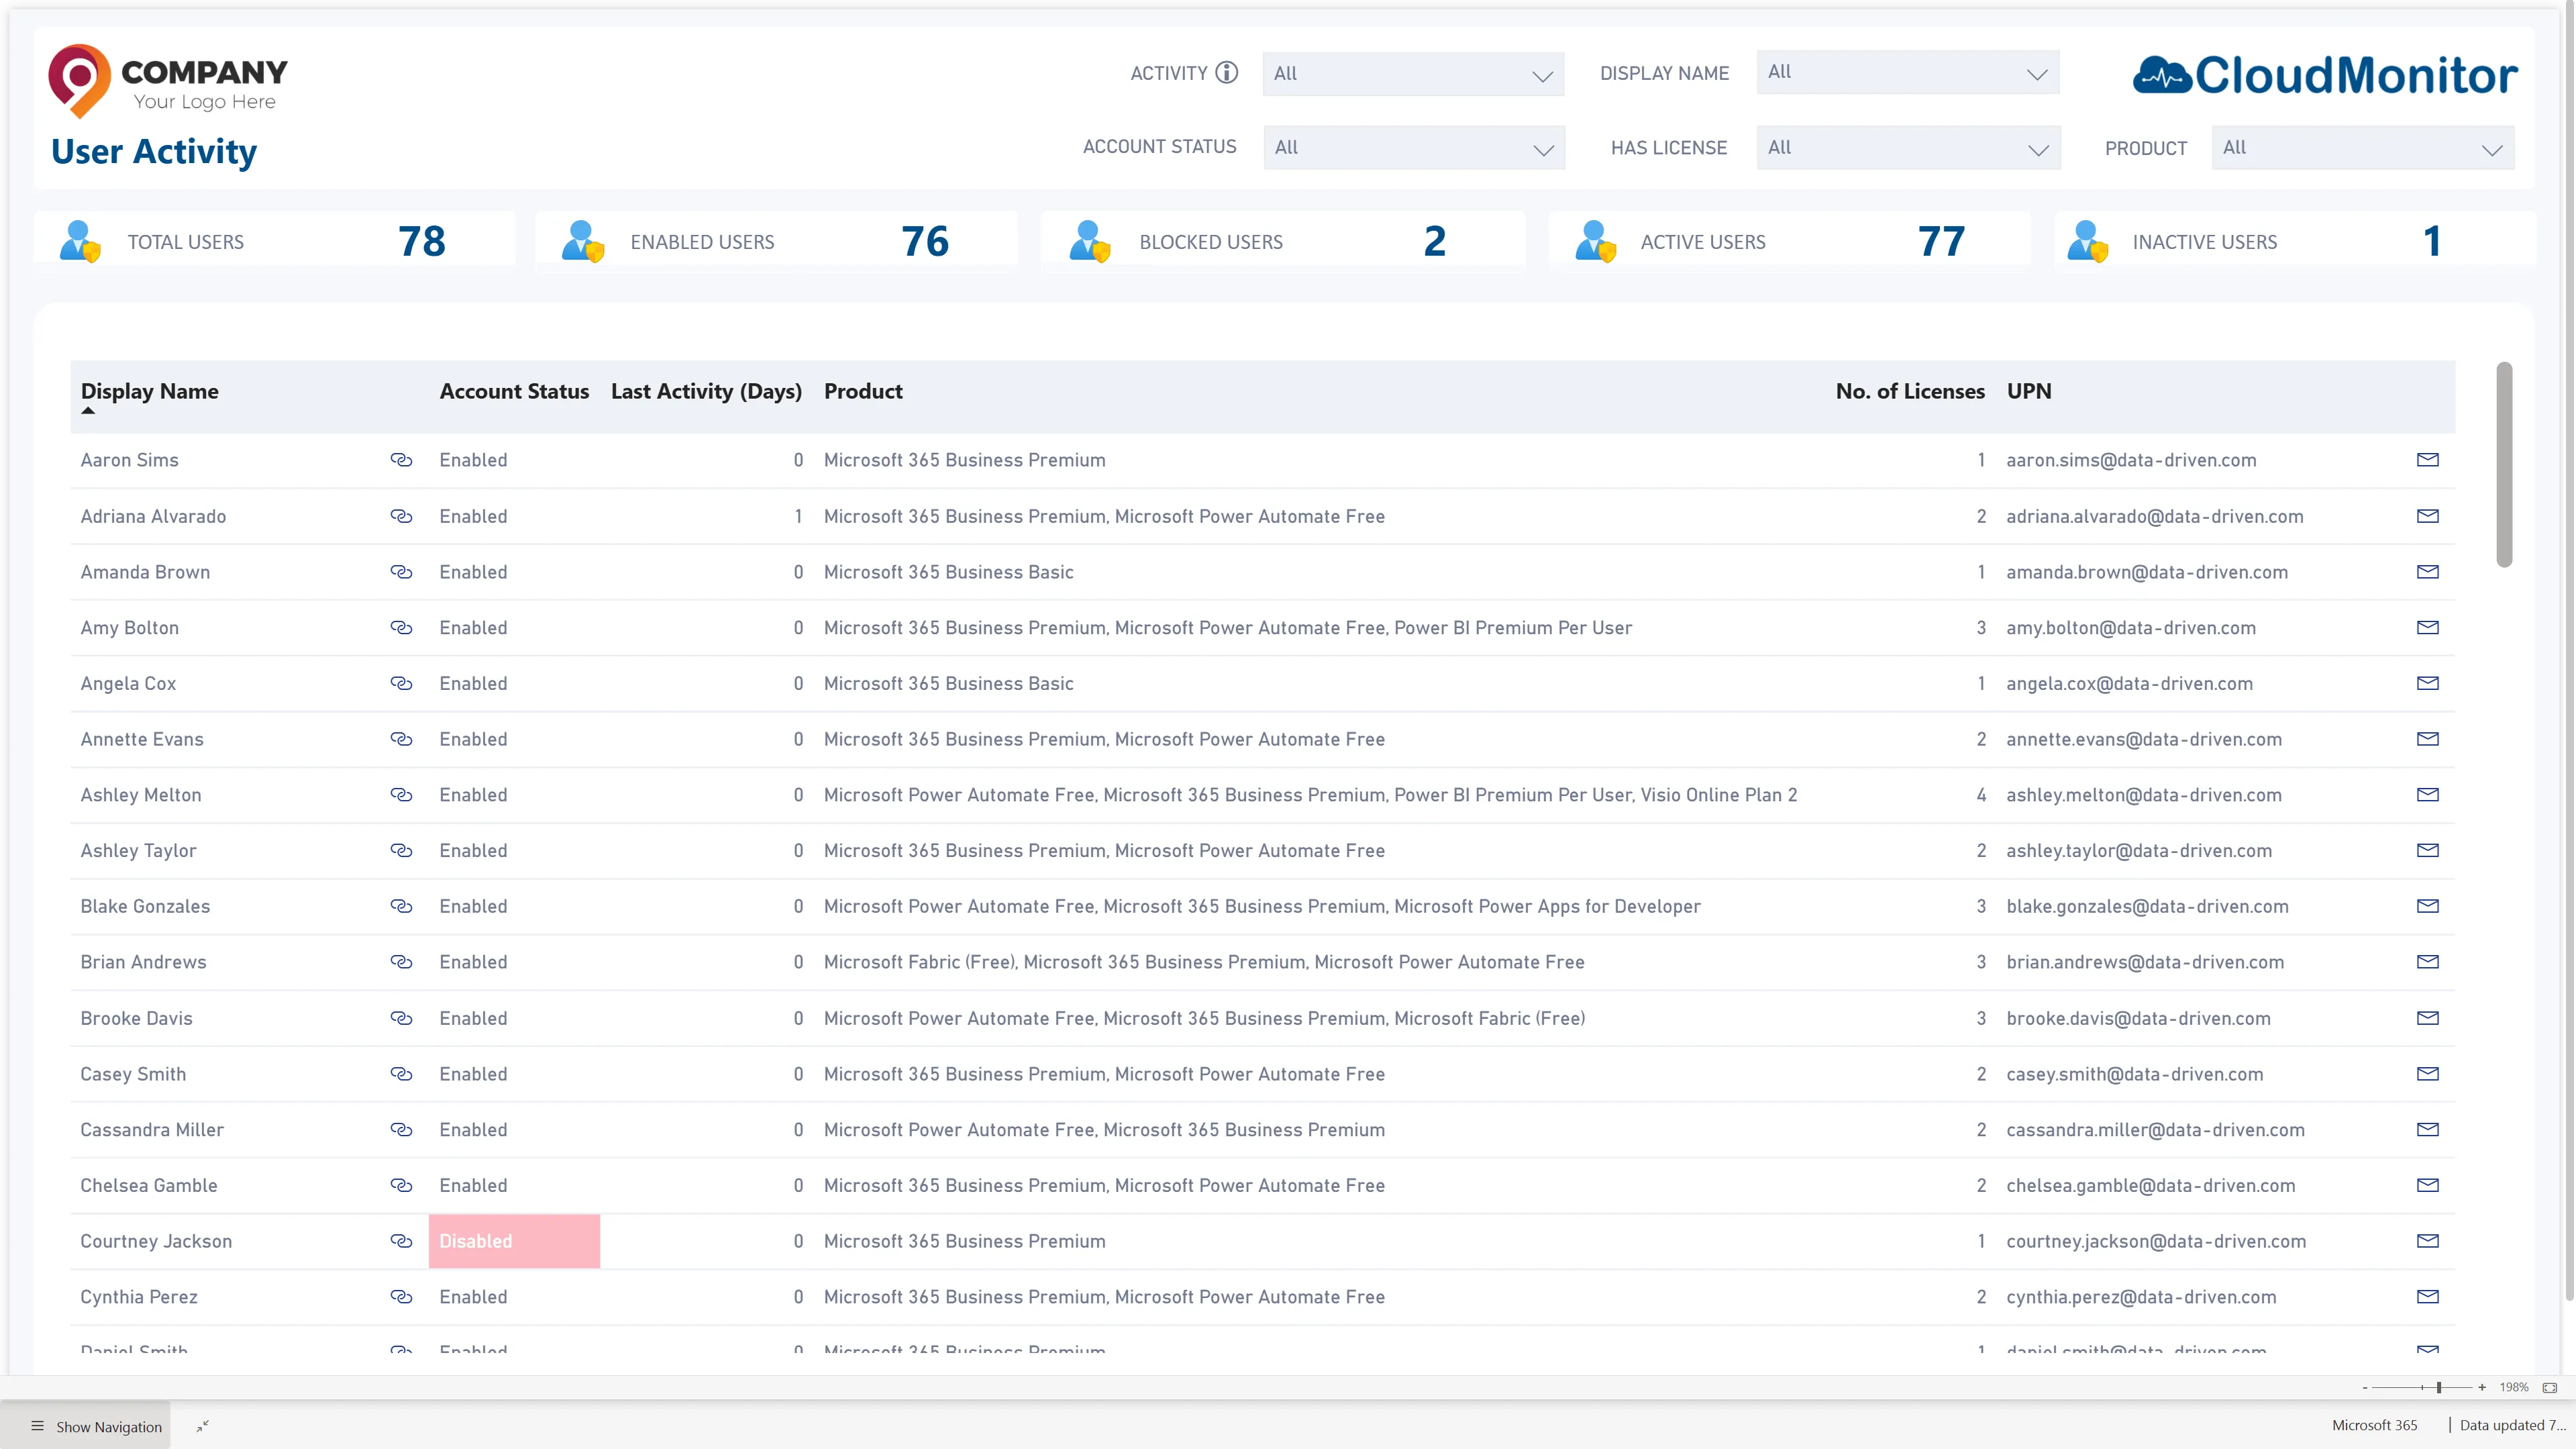Click link icon for Amy Bolton
The image size is (2576, 1449).
[x=401, y=628]
